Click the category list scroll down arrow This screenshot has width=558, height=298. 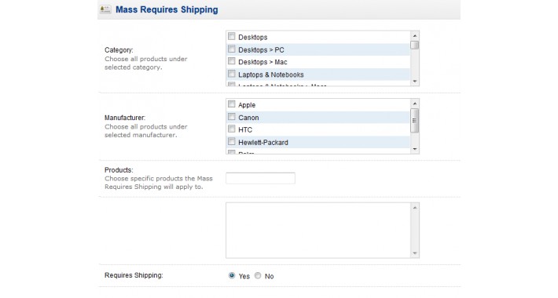click(415, 82)
